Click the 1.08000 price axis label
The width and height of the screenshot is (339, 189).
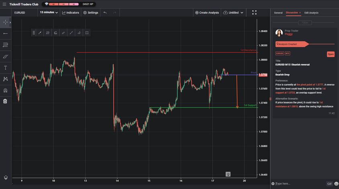click(263, 60)
